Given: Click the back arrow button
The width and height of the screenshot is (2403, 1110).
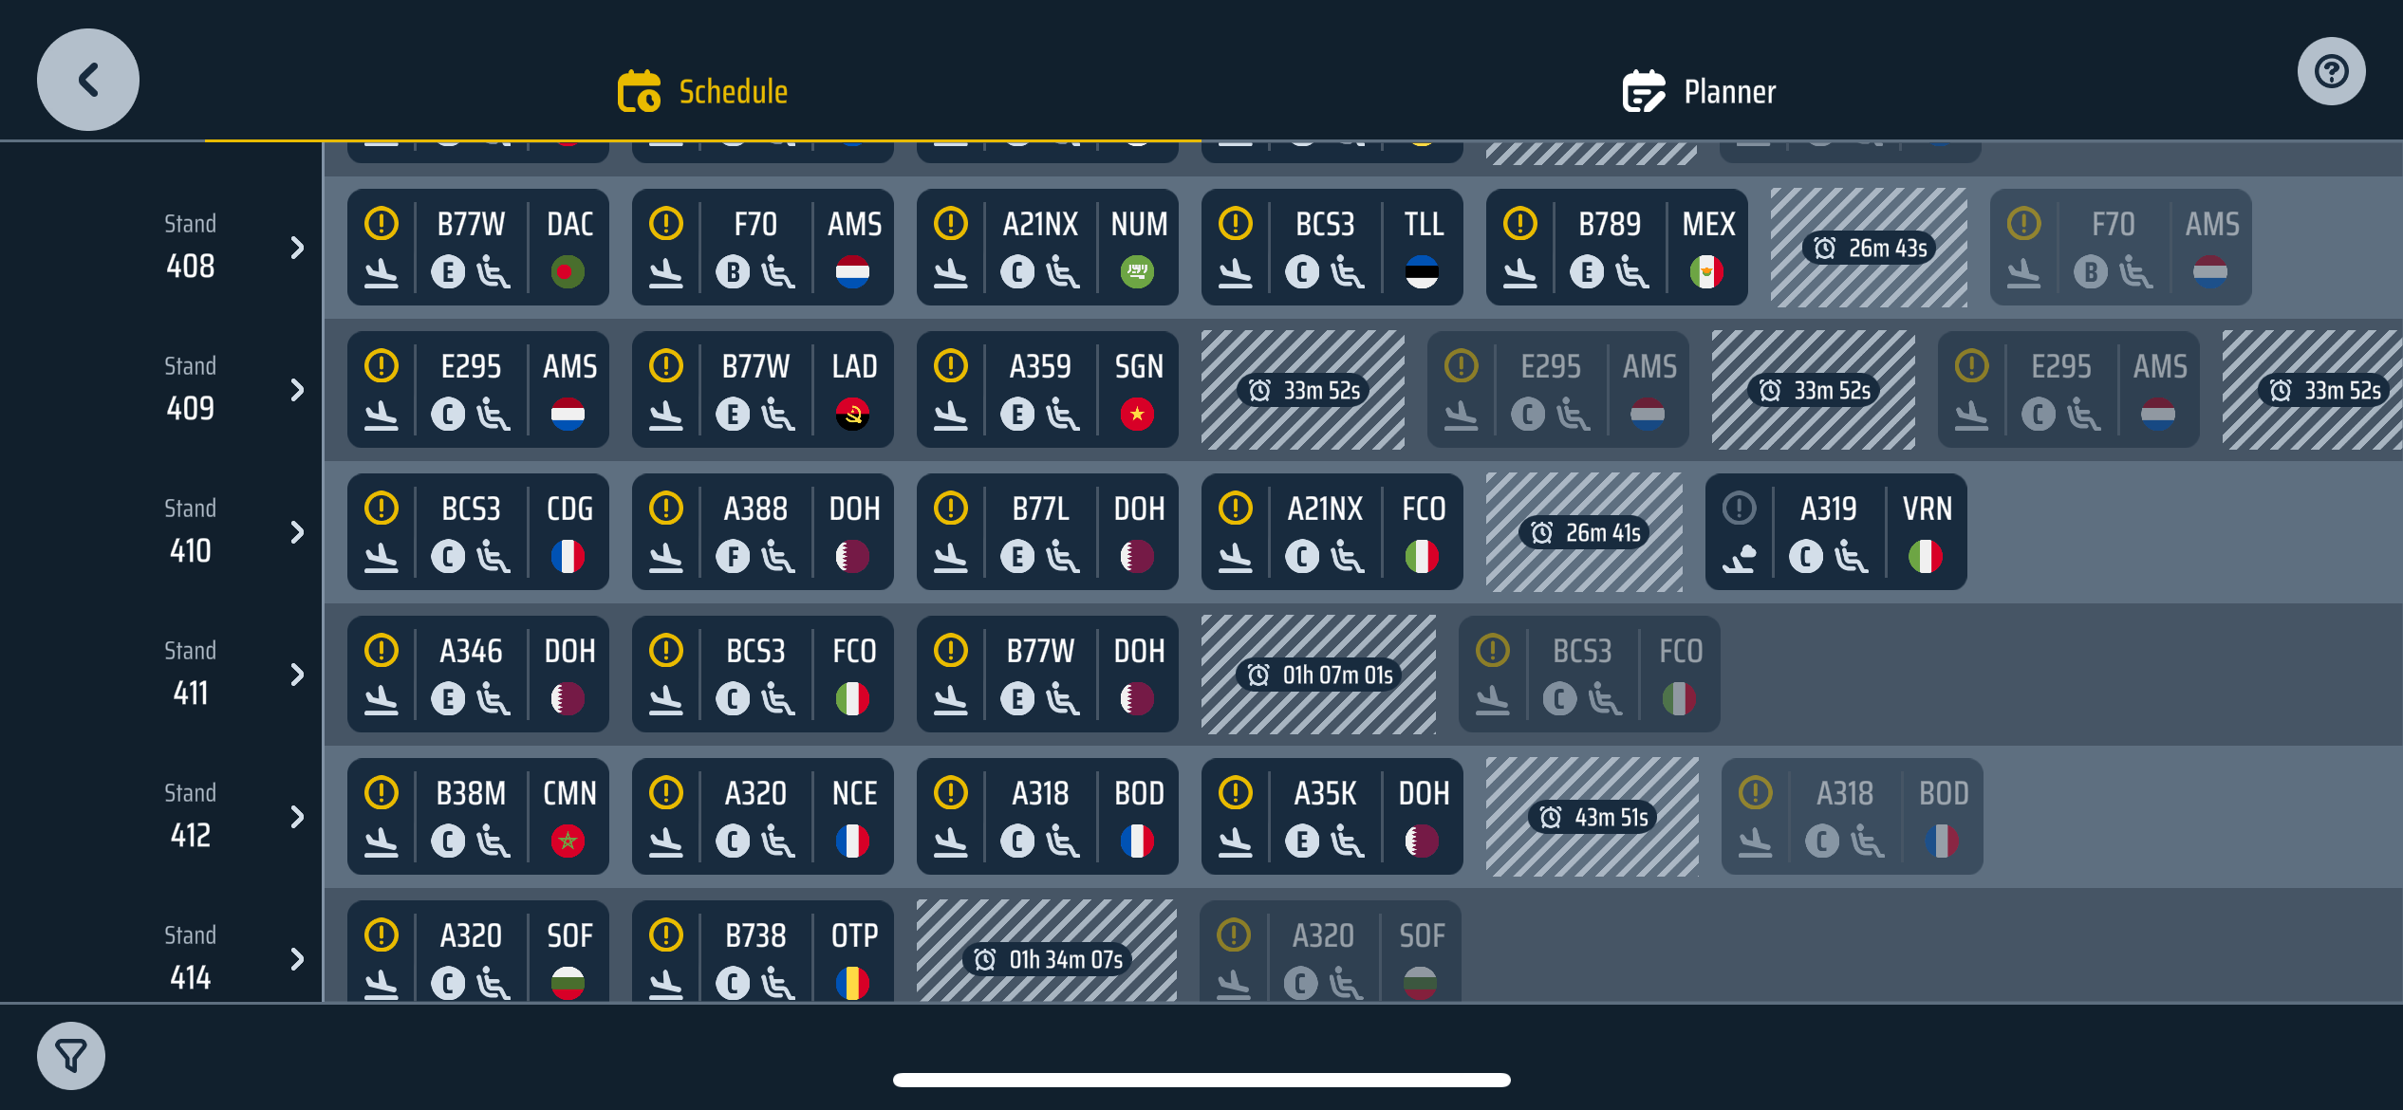Looking at the screenshot, I should point(88,80).
